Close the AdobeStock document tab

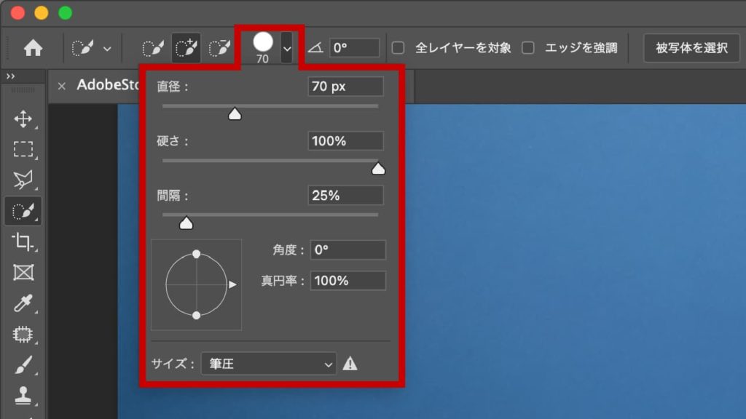61,86
